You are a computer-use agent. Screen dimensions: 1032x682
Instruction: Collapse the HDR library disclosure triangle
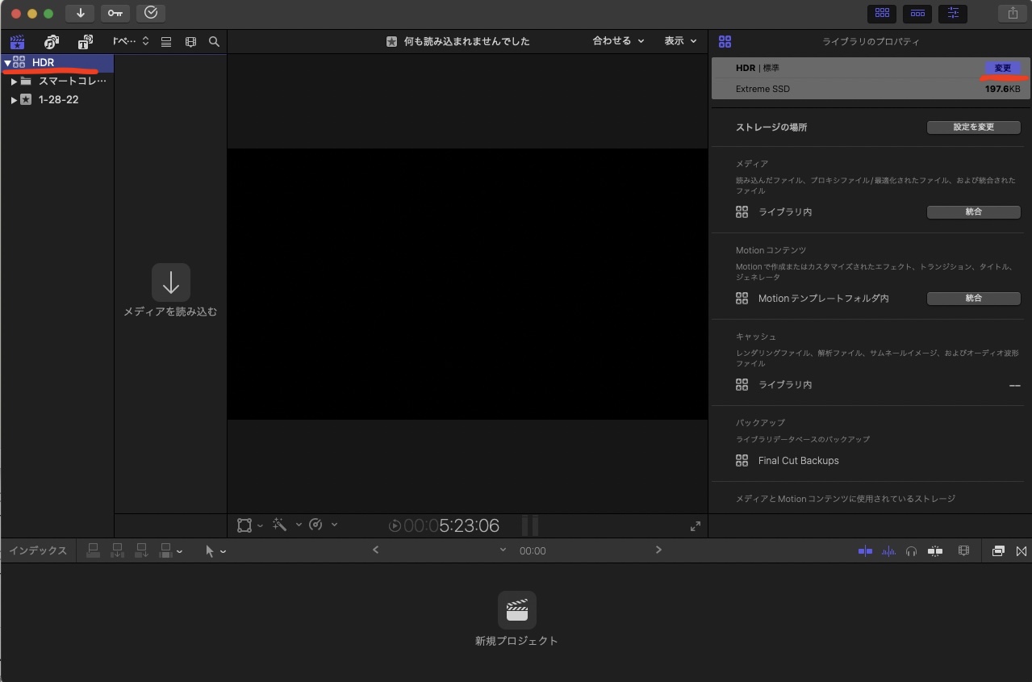point(7,62)
